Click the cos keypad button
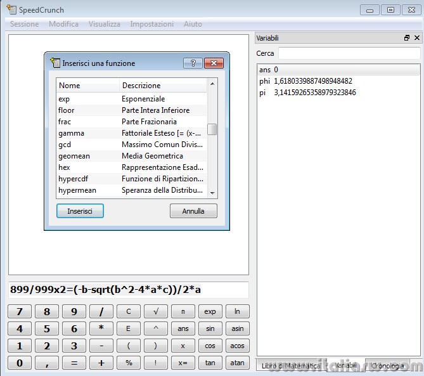The image size is (424, 376). [x=210, y=346]
